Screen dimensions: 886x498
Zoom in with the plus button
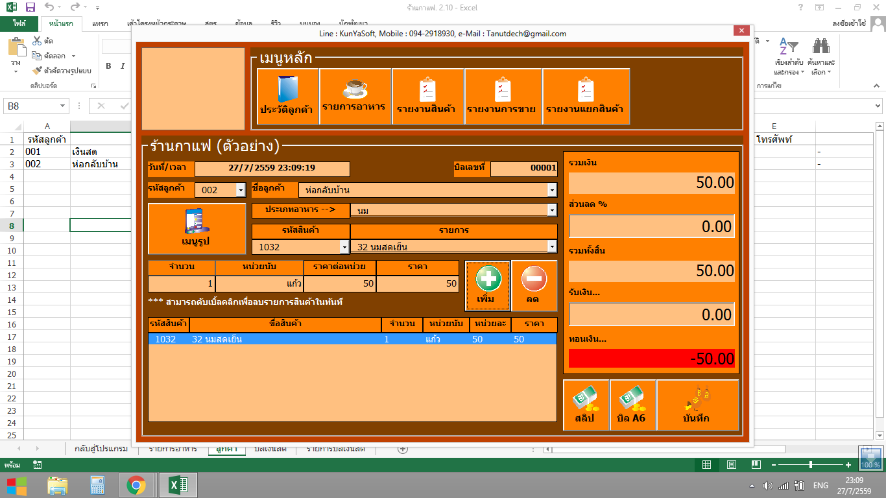pyautogui.click(x=848, y=465)
